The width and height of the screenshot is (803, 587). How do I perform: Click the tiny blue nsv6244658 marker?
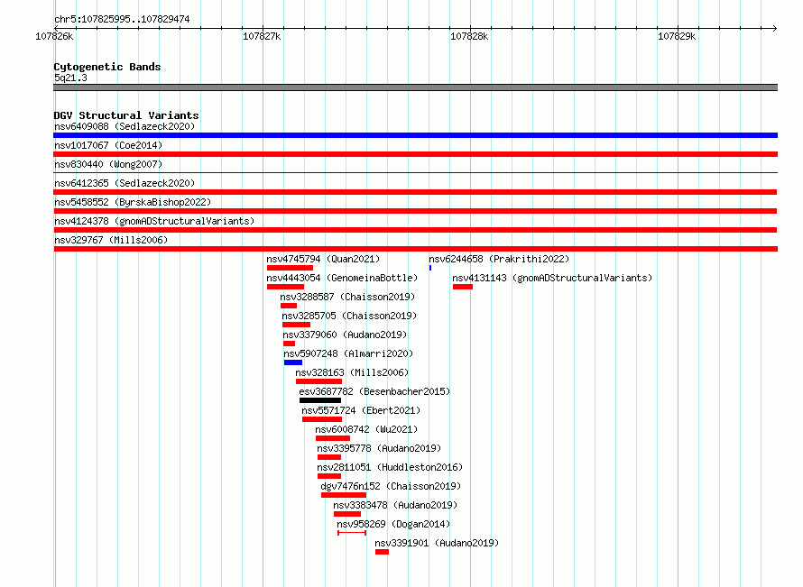430,268
